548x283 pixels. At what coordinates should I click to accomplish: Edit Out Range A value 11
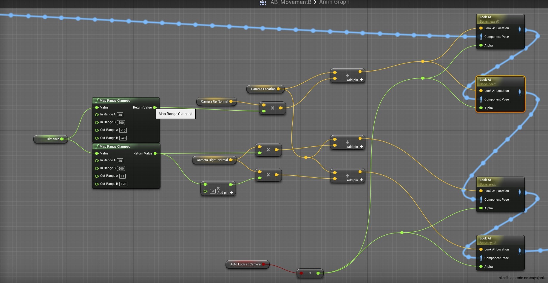click(122, 176)
